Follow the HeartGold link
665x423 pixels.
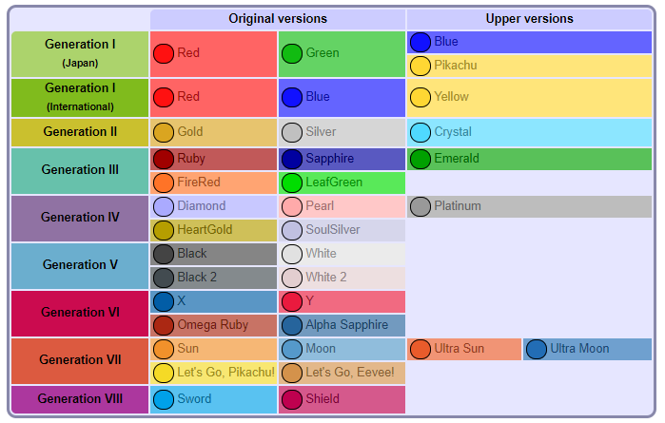[205, 230]
